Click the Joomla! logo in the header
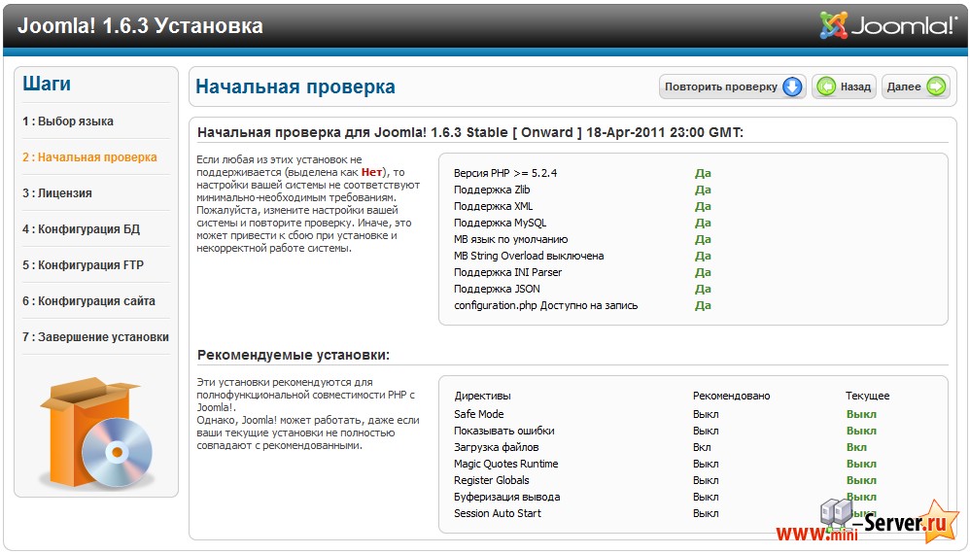 pos(887,25)
